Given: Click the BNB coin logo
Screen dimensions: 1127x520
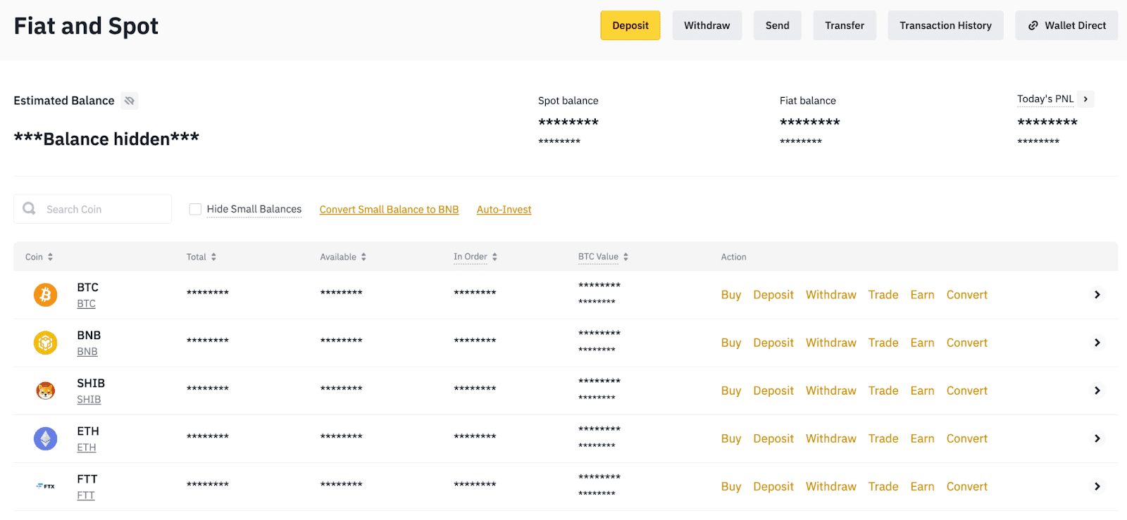Looking at the screenshot, I should (x=46, y=343).
